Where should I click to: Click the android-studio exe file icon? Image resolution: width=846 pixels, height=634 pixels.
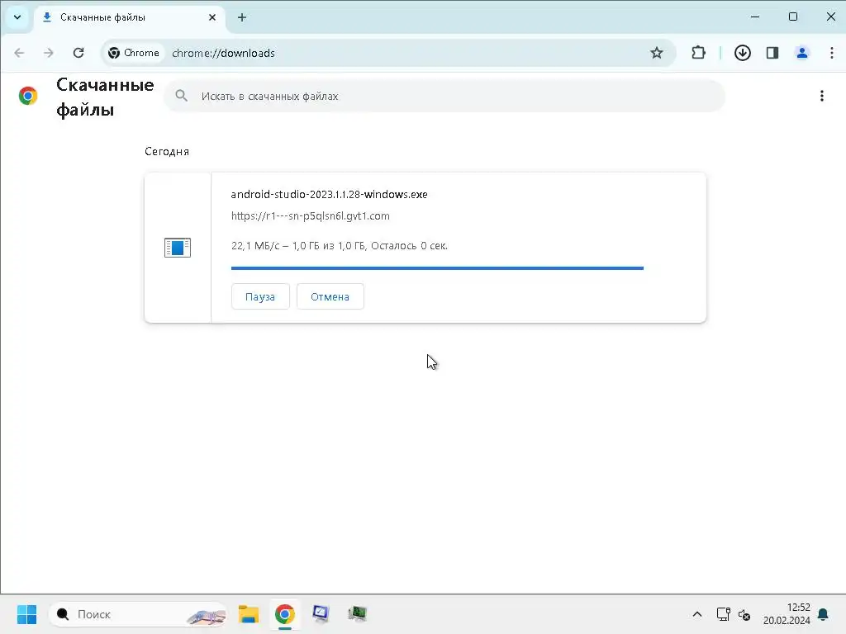[x=178, y=248]
